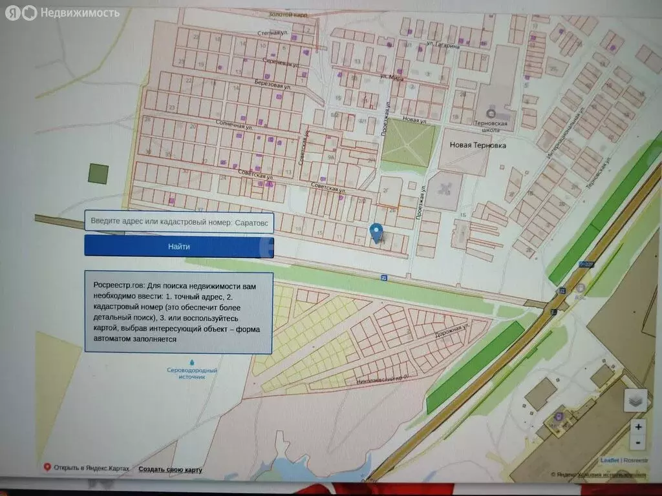This screenshot has width=662, height=496.
Task: Zoom out with the minus button
Action: (x=638, y=442)
